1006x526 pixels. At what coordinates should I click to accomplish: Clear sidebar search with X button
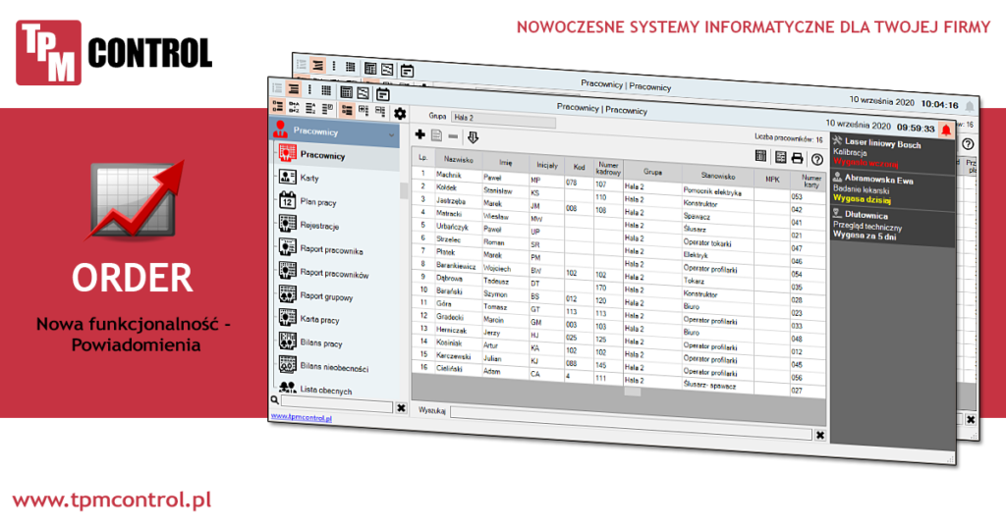coord(401,407)
